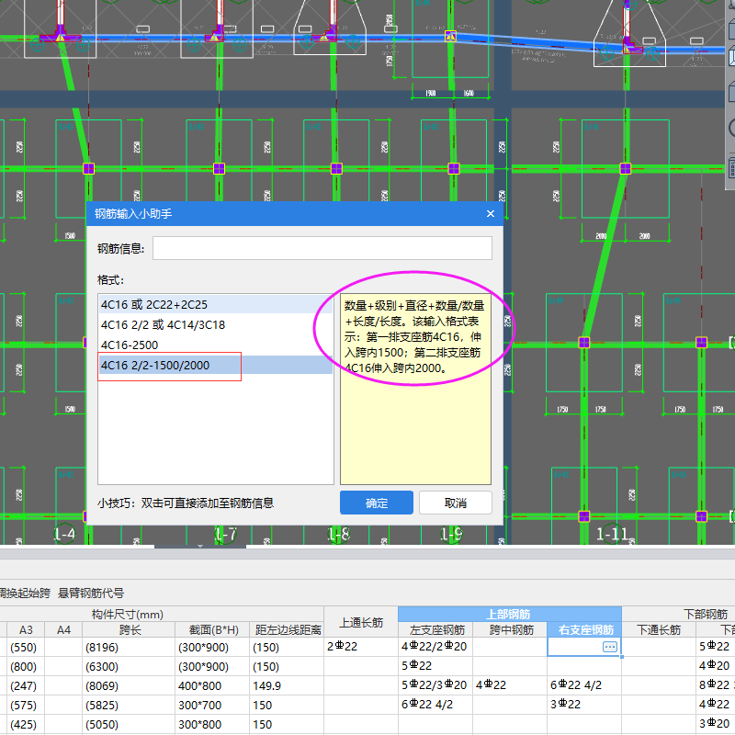Click 悬臂钢筋代号 toolbar option
Image resolution: width=735 pixels, height=735 pixels.
pos(91,593)
